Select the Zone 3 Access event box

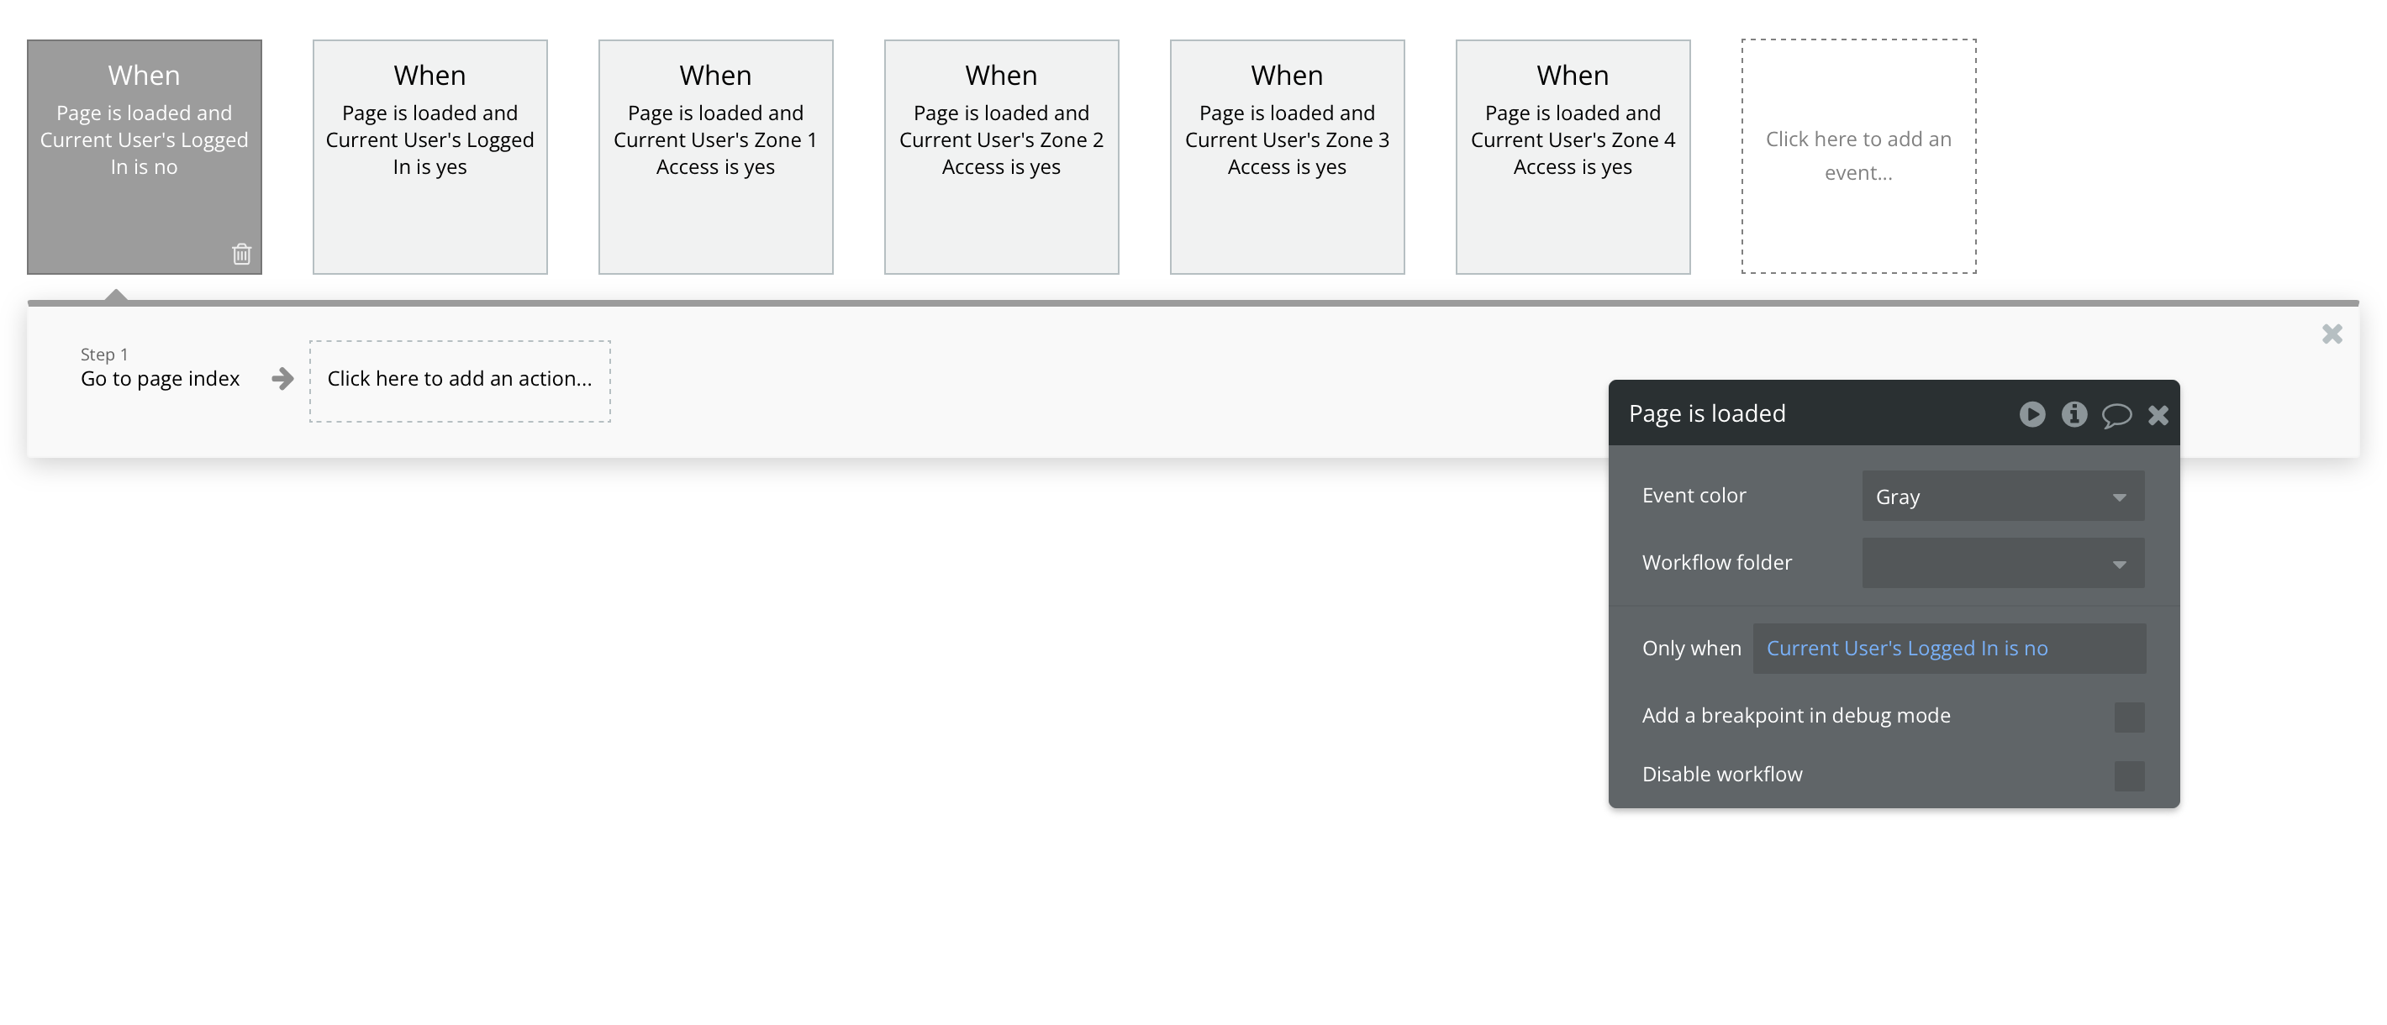click(x=1286, y=156)
